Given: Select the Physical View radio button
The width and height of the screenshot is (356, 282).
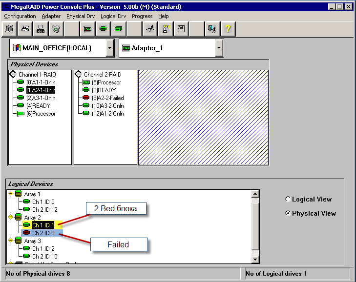Looking at the screenshot, I should (288, 213).
